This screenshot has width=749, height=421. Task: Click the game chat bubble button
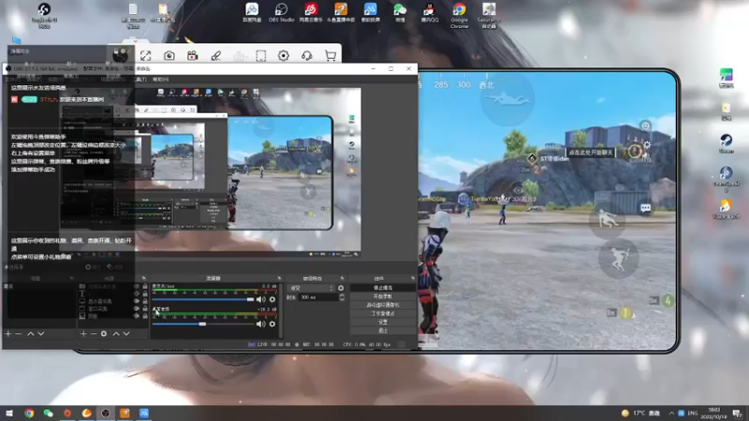point(645,208)
